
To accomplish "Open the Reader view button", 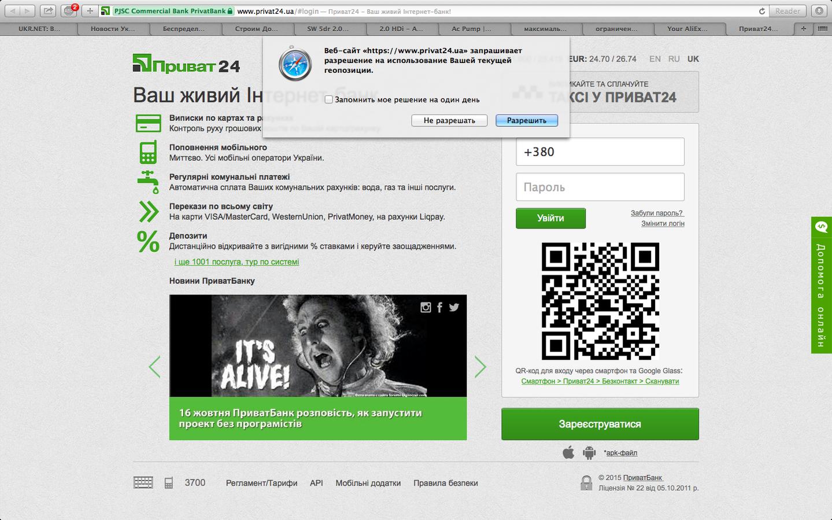I will tap(787, 11).
